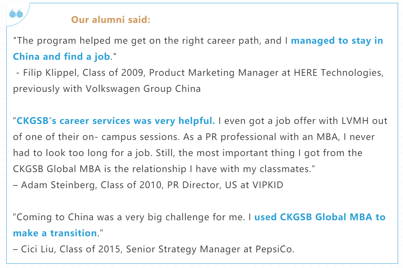403x268 pixels.
Task: Select "CKGSB's career services was very helpful." highlight
Action: [116, 121]
